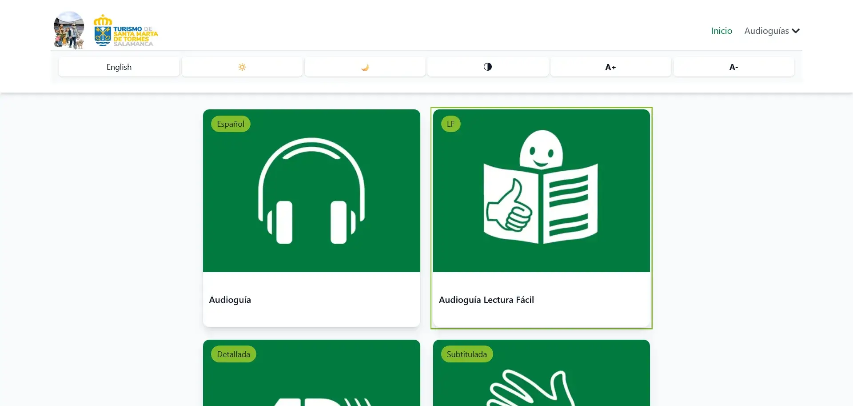Click the Español badge label
This screenshot has width=853, height=406.
231,124
